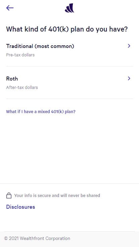Click the Wealthfront logo at top
This screenshot has width=139, height=247.
pyautogui.click(x=69, y=8)
